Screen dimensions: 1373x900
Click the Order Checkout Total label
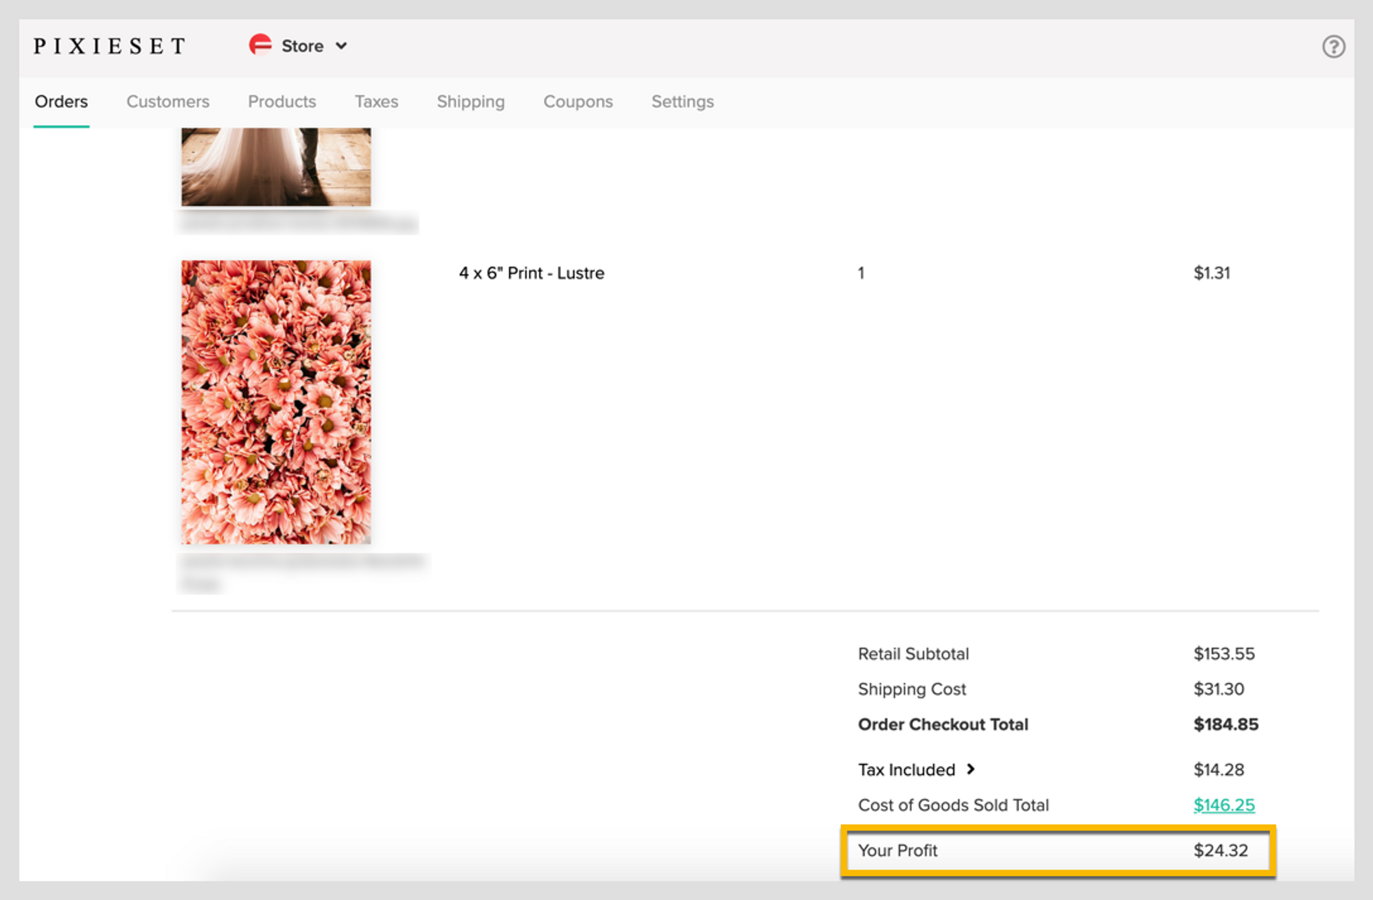coord(943,724)
